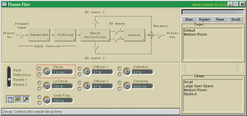Viewport: 247px width, 116px height.
Task: Expand the Early Reflections block dropdown arrow
Action: click(108, 40)
